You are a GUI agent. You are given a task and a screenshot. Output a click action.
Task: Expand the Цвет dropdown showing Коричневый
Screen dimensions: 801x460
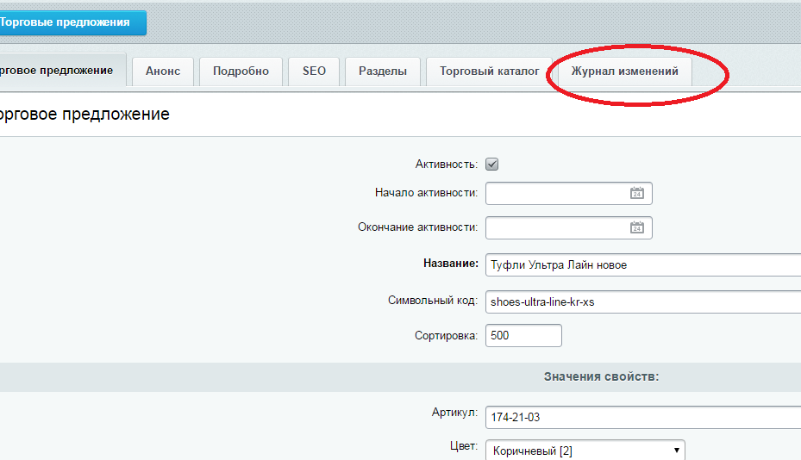[x=585, y=451]
